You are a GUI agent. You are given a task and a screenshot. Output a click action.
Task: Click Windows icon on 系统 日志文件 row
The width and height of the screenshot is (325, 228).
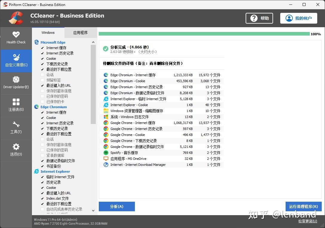(106, 117)
